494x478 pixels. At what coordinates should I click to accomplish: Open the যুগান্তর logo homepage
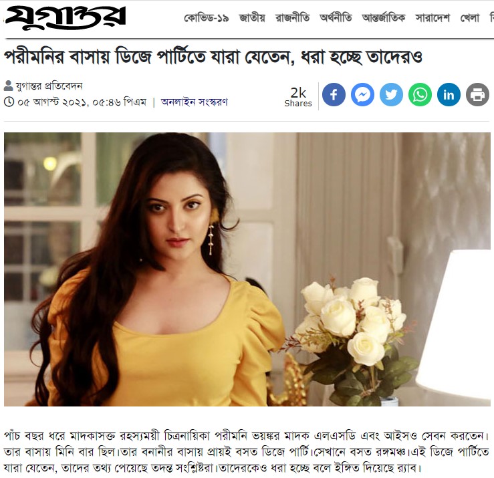(66, 17)
